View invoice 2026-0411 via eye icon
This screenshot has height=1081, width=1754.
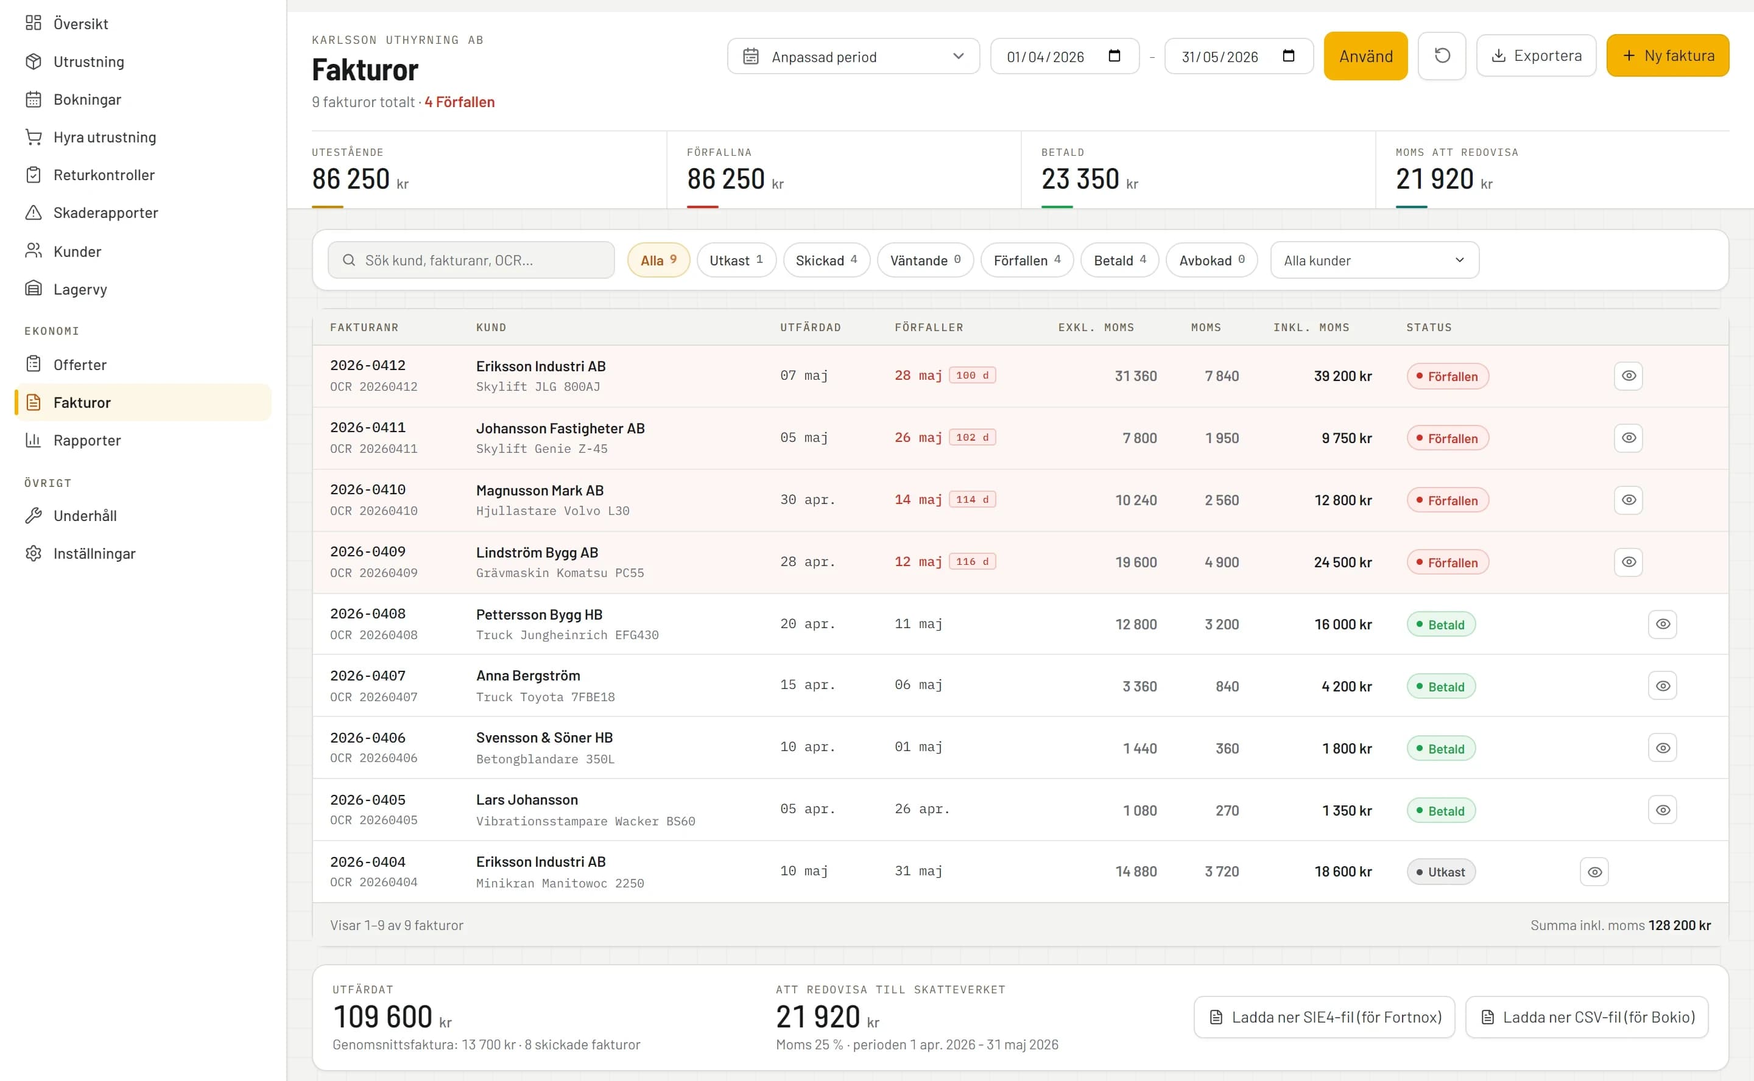1628,438
